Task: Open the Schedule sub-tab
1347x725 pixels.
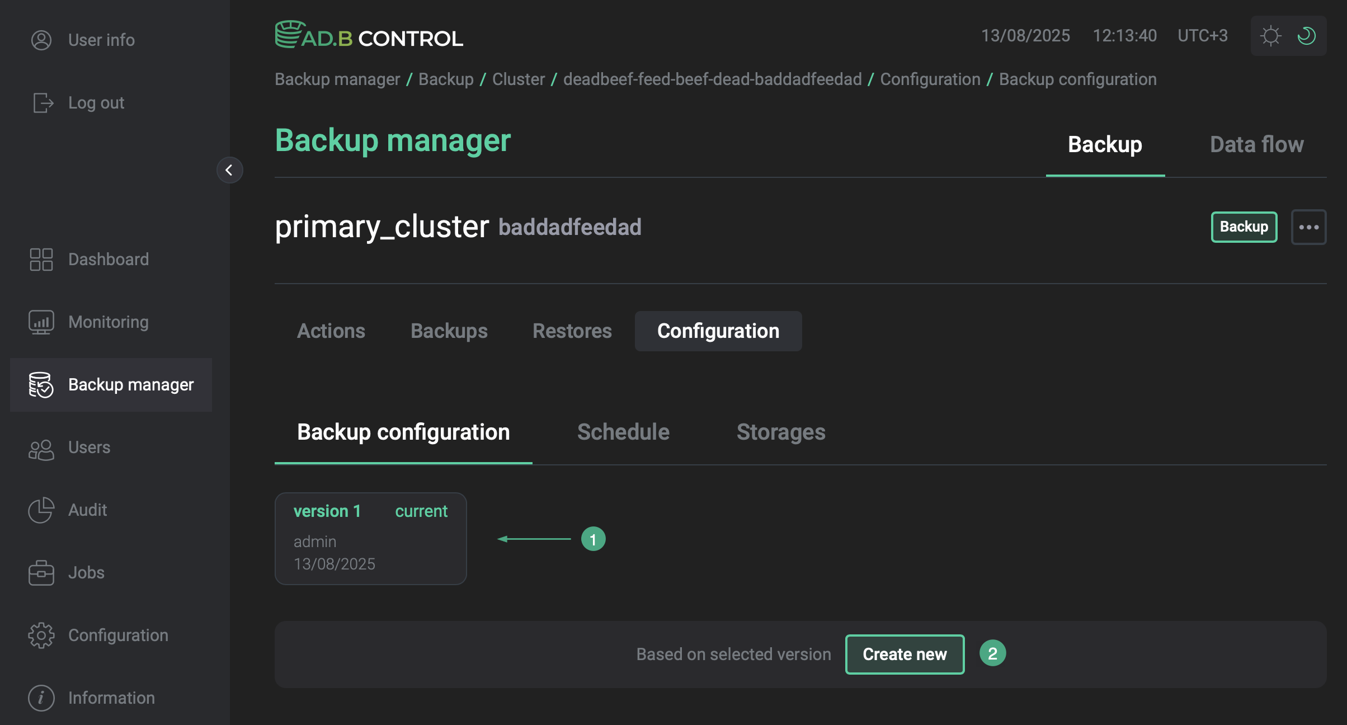Action: (623, 432)
